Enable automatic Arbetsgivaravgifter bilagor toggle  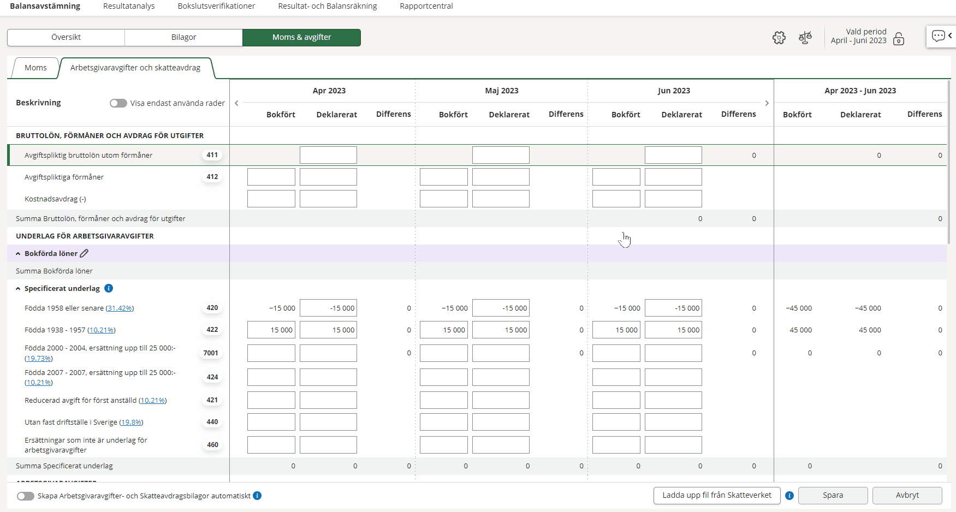tap(25, 496)
